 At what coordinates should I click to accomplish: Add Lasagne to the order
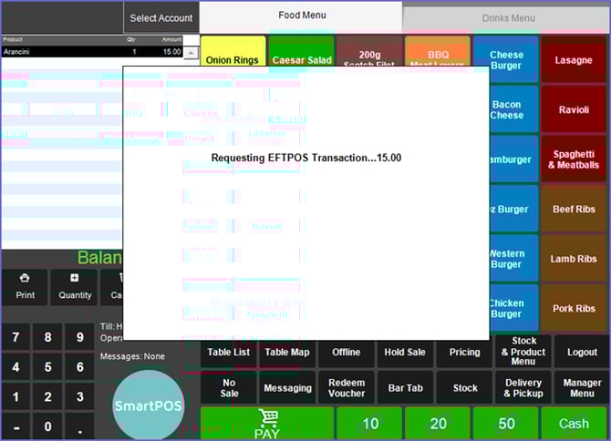(574, 61)
